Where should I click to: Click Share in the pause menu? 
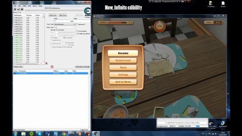[123, 68]
